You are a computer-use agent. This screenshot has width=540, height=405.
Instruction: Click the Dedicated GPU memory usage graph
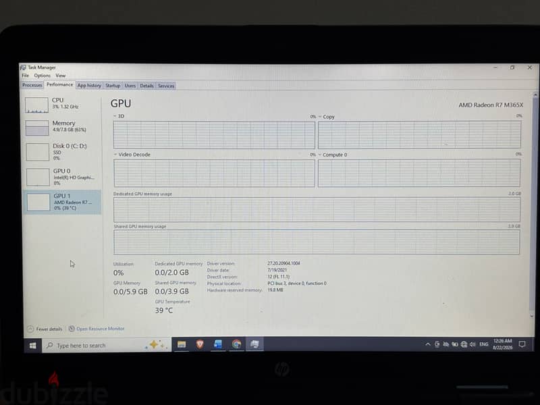pyautogui.click(x=317, y=209)
